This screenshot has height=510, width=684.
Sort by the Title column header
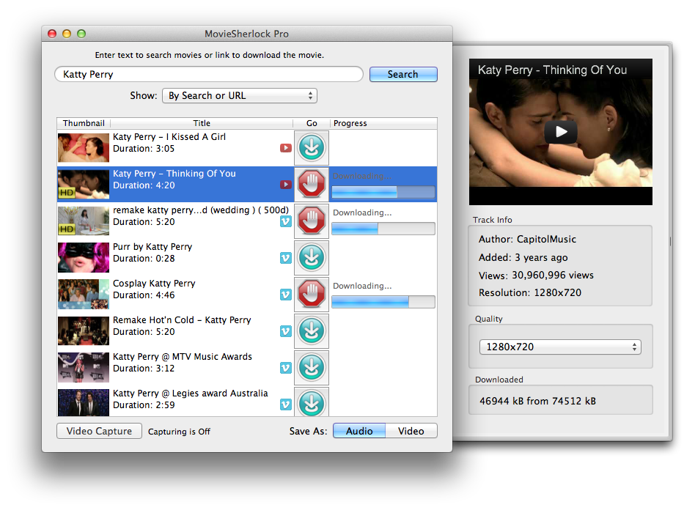202,123
